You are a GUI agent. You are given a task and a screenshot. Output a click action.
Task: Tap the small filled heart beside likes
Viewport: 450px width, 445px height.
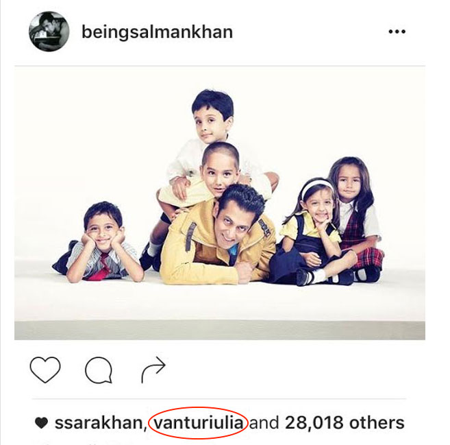(41, 423)
